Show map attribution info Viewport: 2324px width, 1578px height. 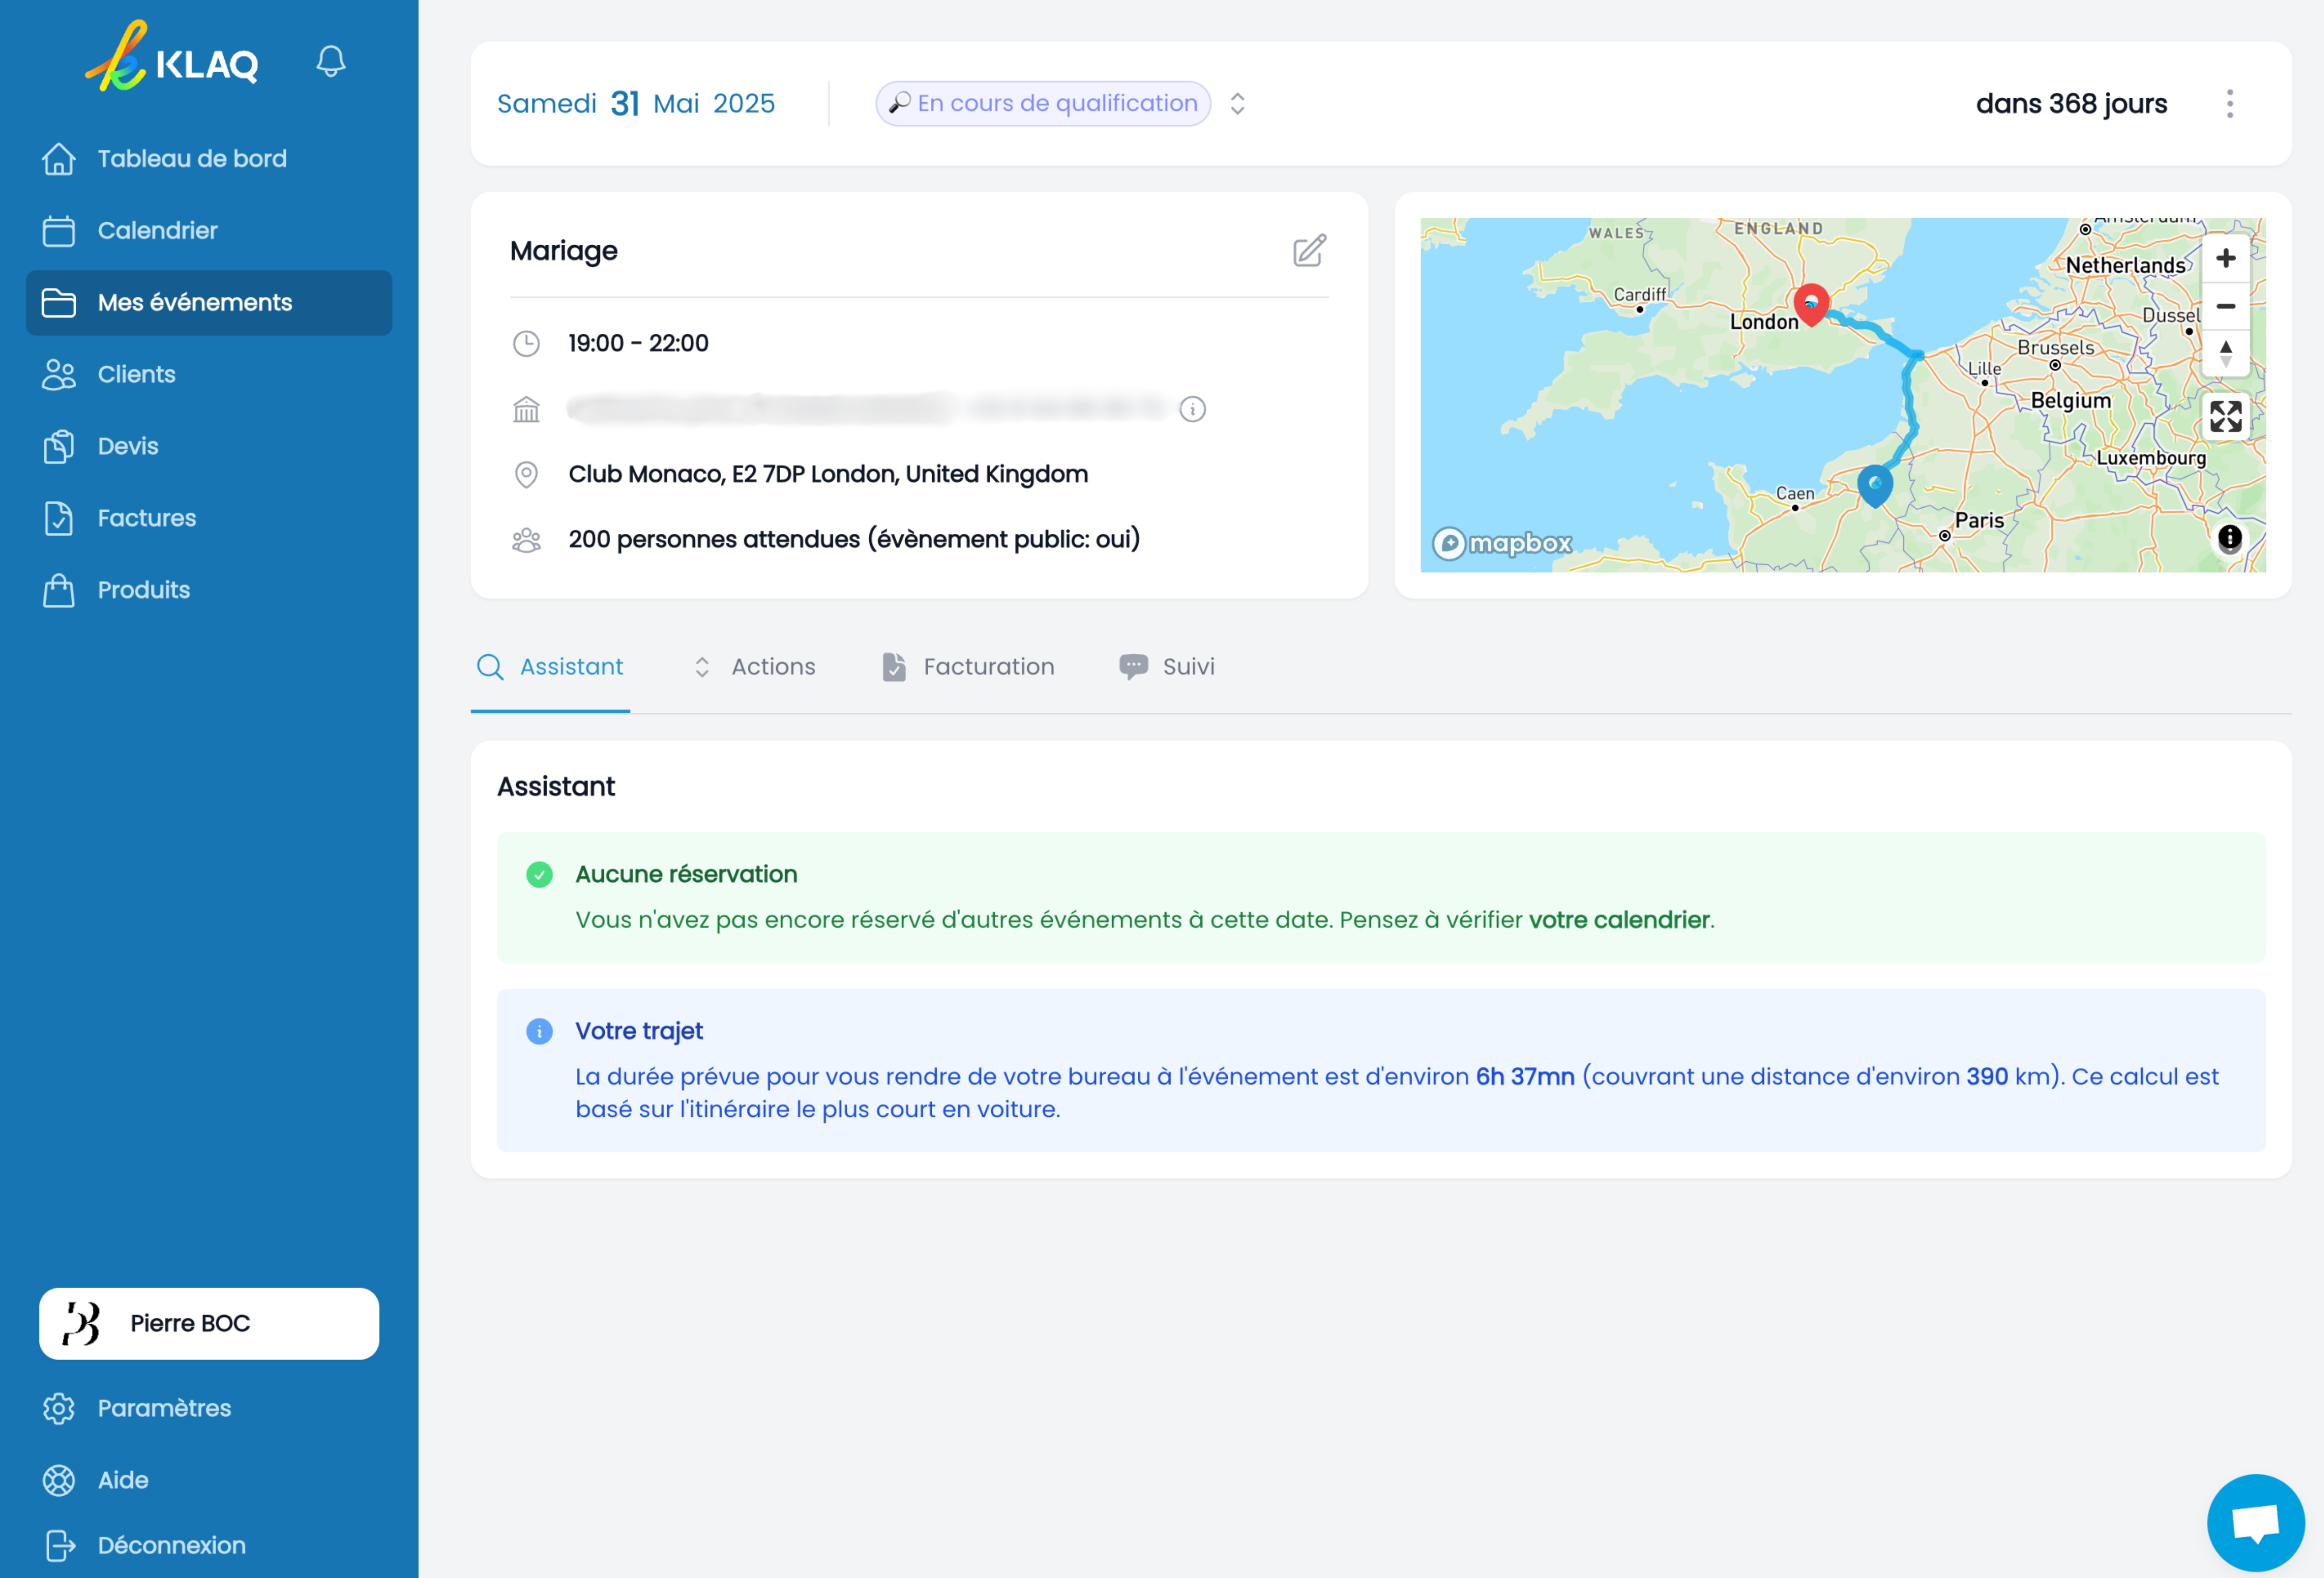coord(2229,538)
